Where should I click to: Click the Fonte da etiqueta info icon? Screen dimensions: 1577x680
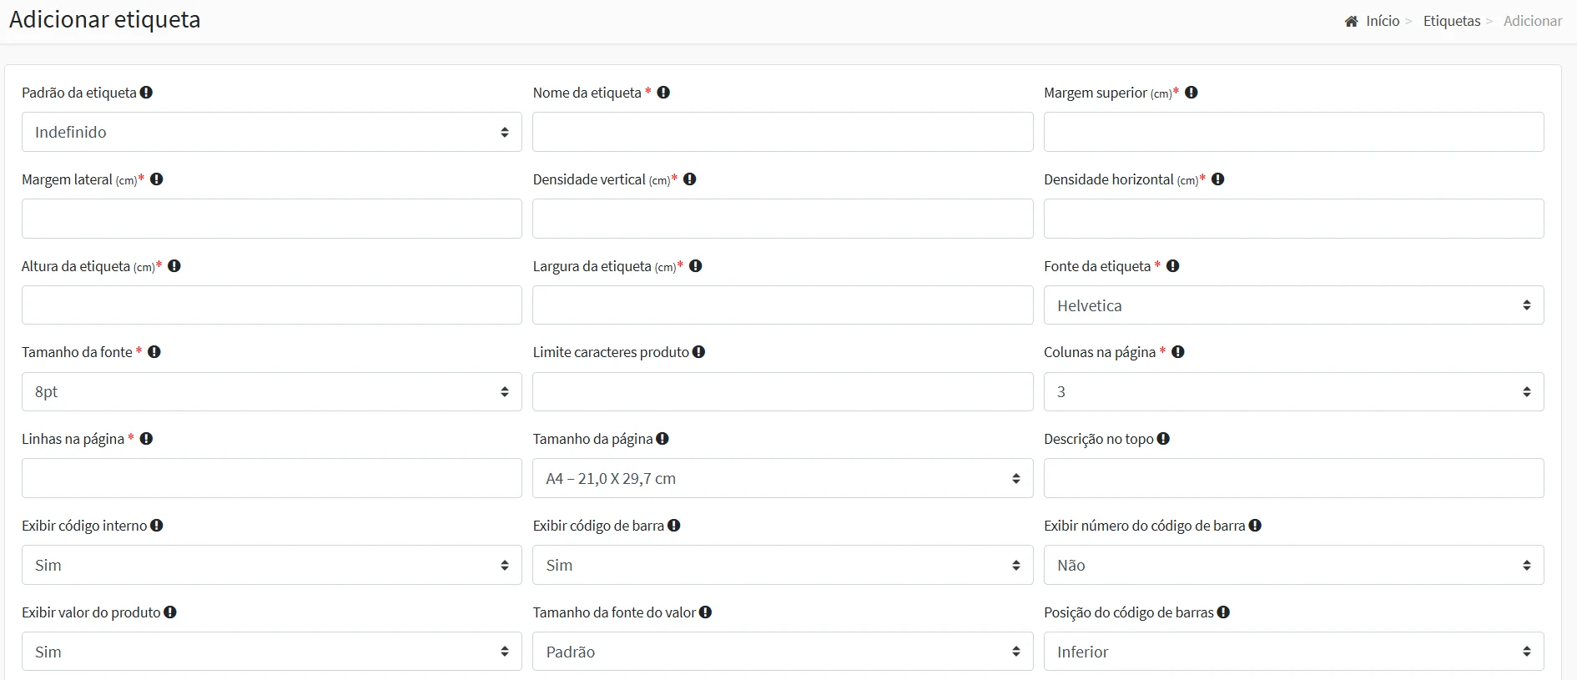pyautogui.click(x=1173, y=266)
